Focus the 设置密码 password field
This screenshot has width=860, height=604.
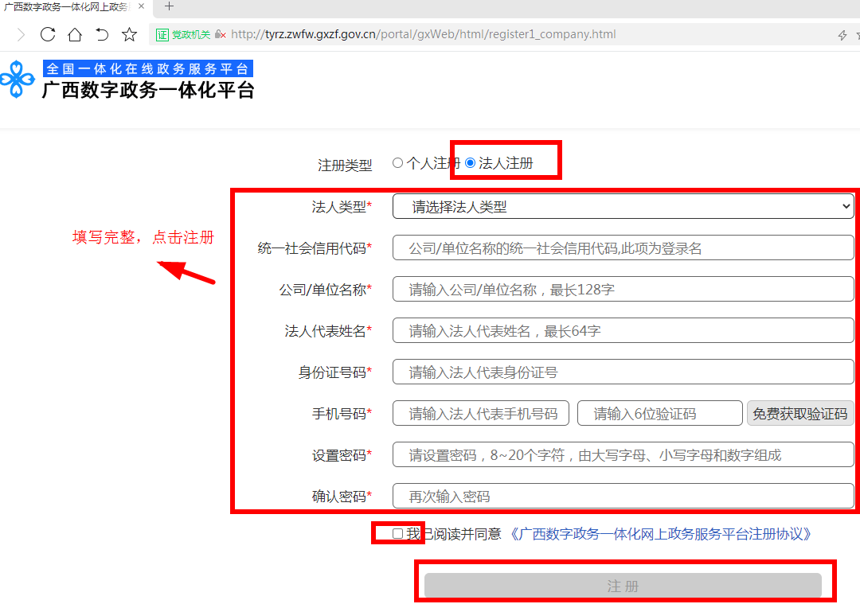pos(623,455)
